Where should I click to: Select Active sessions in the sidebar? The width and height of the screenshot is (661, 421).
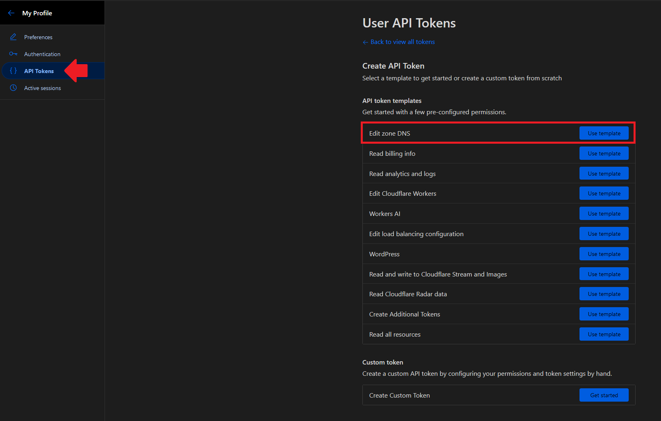point(42,88)
